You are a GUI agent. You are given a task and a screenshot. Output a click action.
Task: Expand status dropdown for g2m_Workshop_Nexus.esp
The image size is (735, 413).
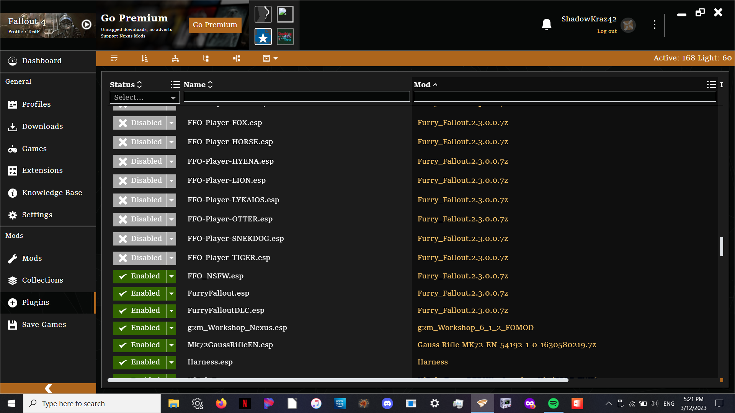click(x=171, y=328)
